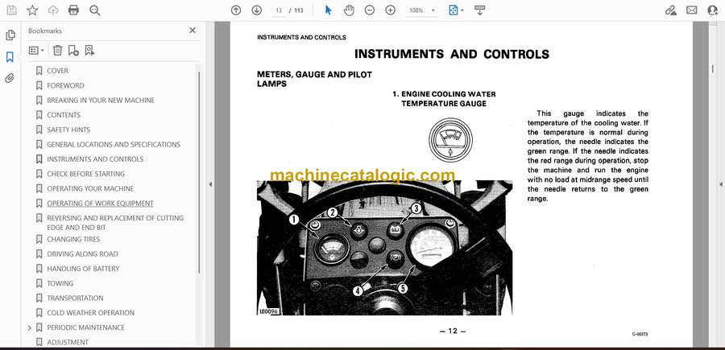Open the page thumbnails panel
The height and width of the screenshot is (350, 725).
10,35
